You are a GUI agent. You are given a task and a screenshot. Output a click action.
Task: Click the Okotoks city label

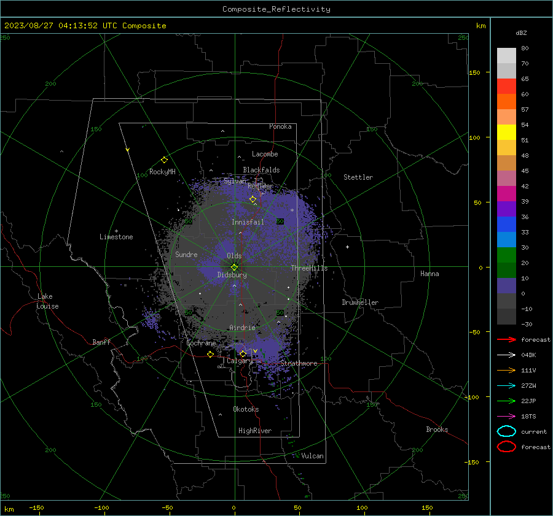click(246, 409)
